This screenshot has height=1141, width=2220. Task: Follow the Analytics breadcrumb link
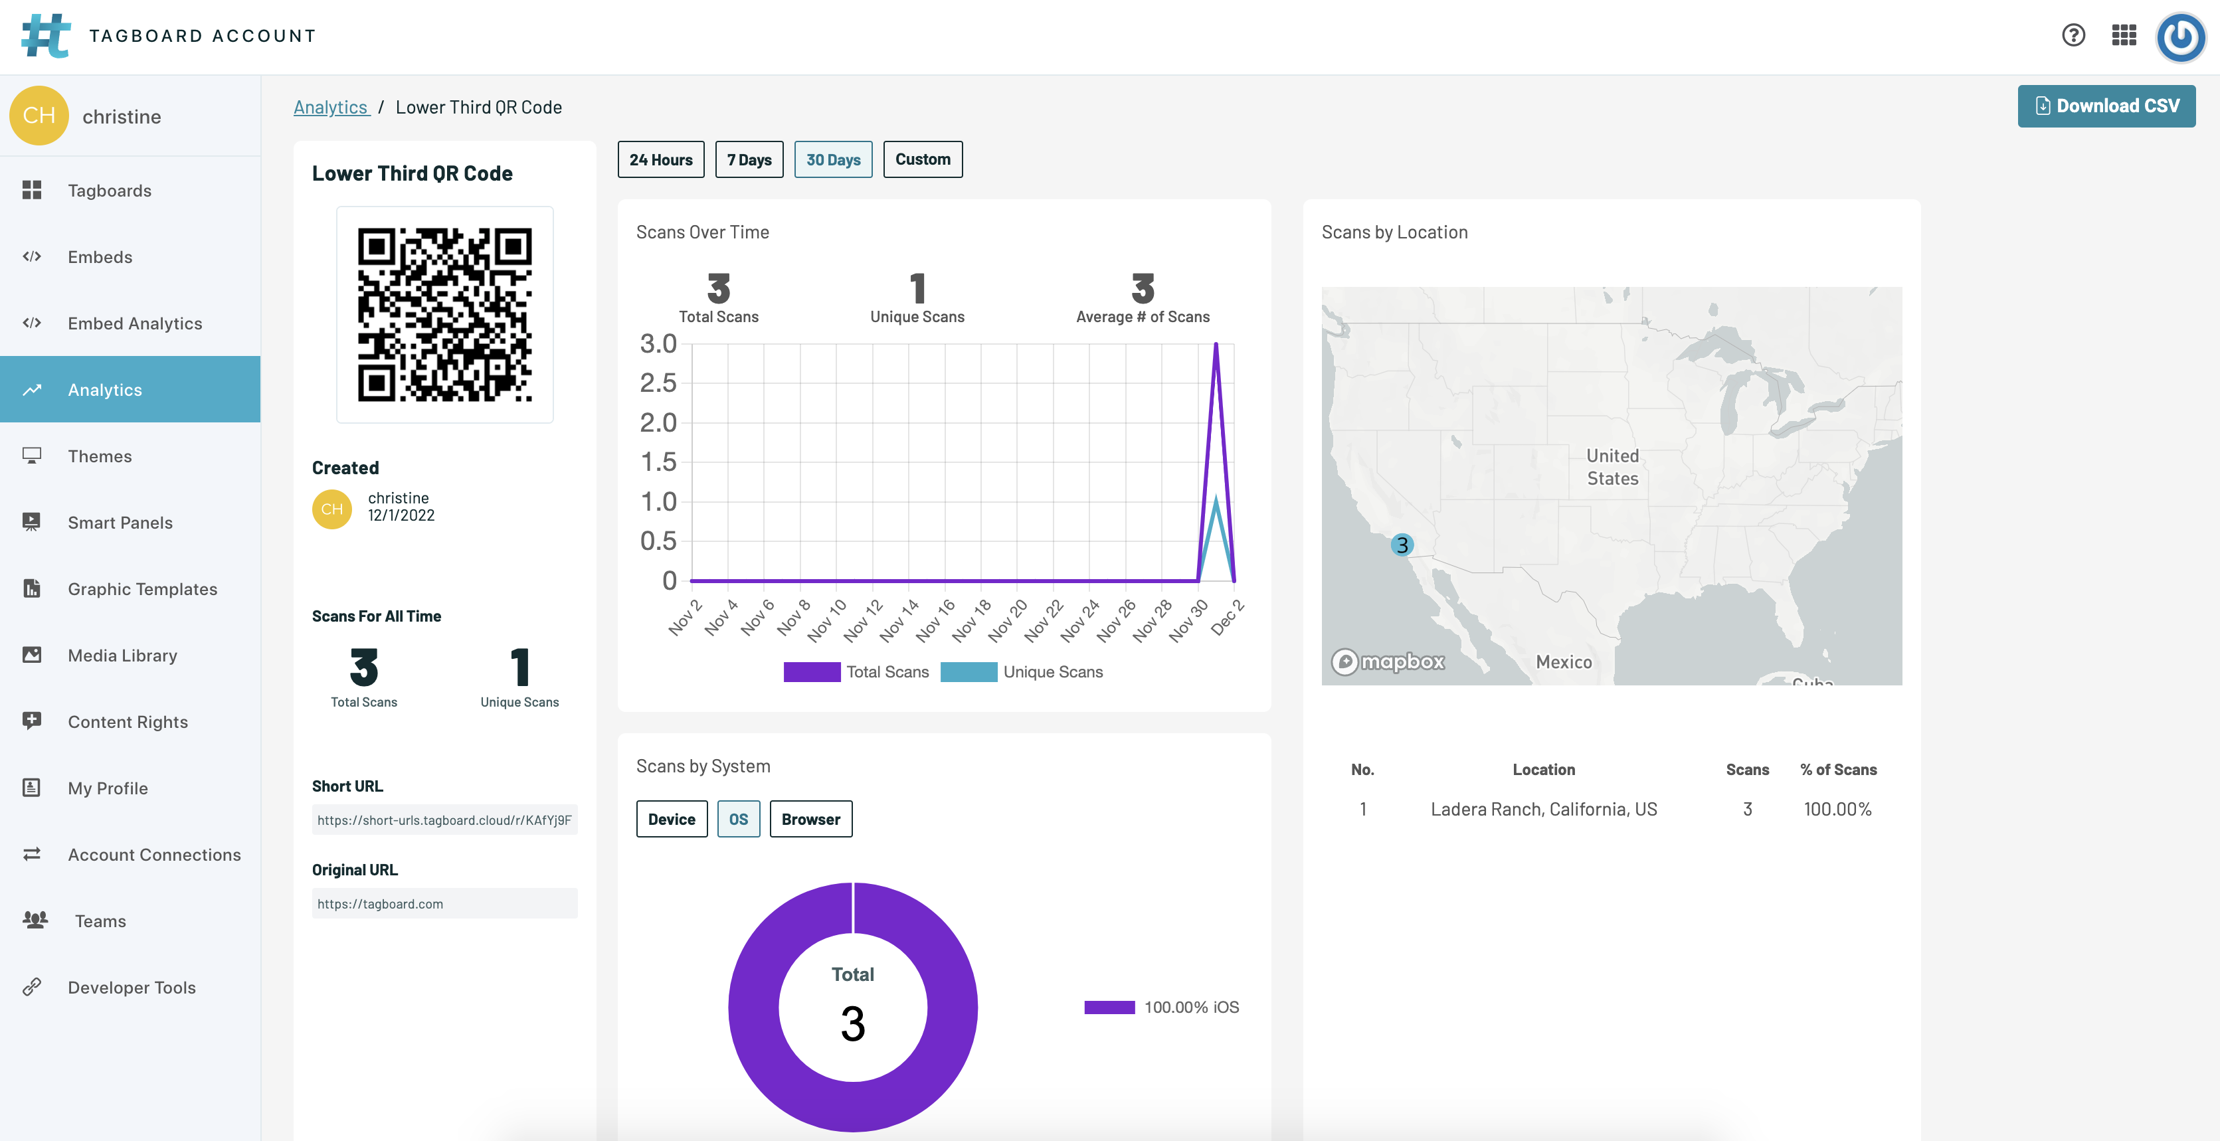pos(331,107)
